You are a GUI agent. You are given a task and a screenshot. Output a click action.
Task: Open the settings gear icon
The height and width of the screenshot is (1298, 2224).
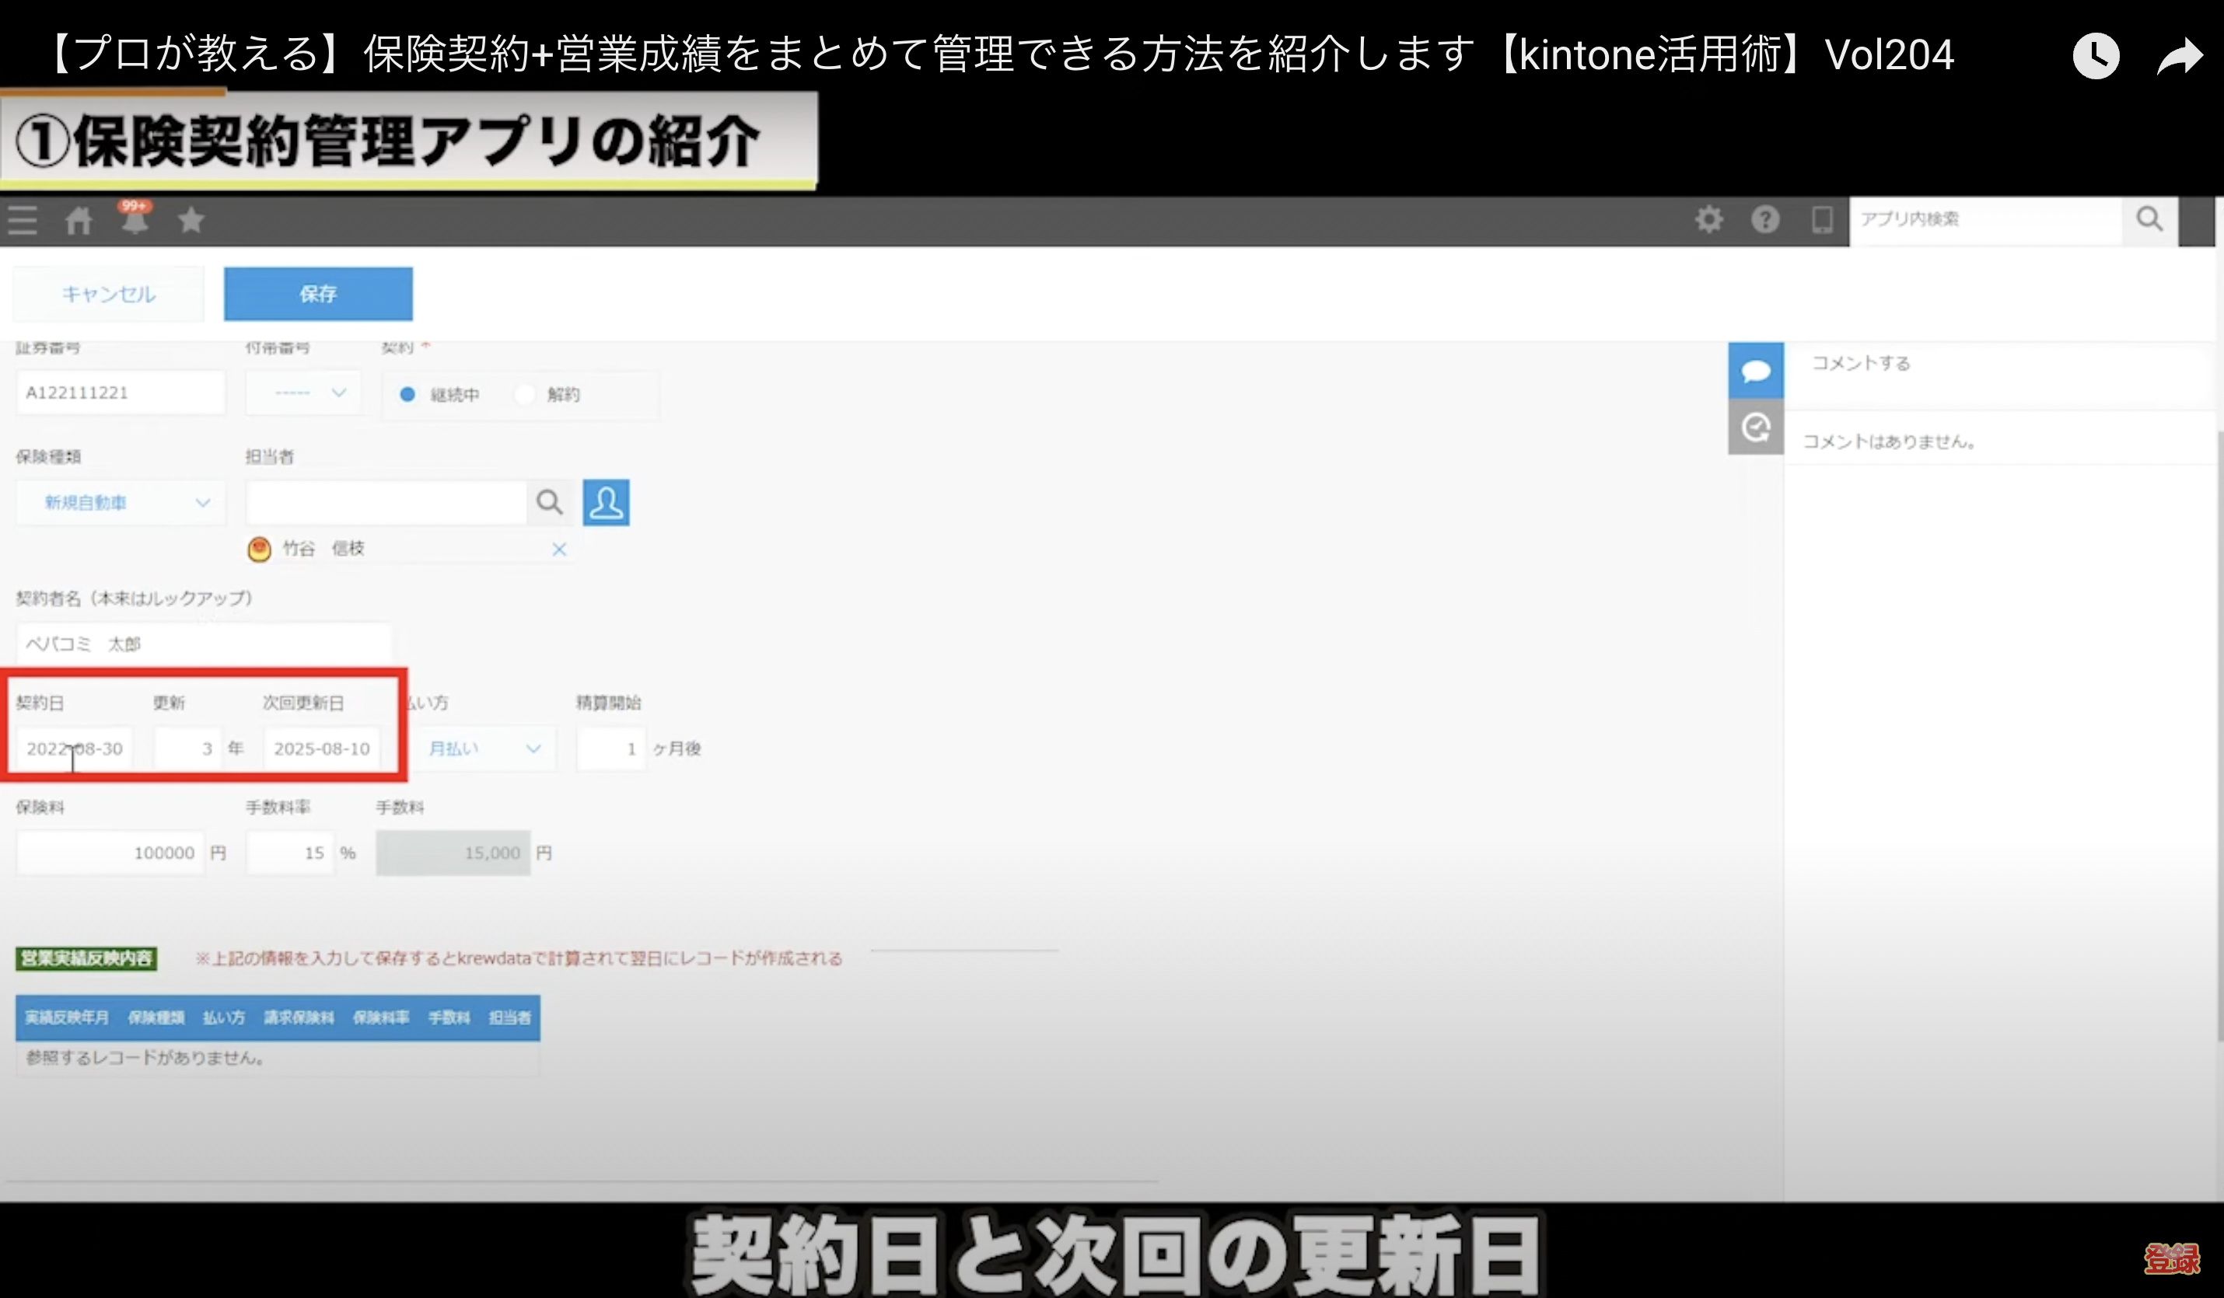click(1708, 219)
